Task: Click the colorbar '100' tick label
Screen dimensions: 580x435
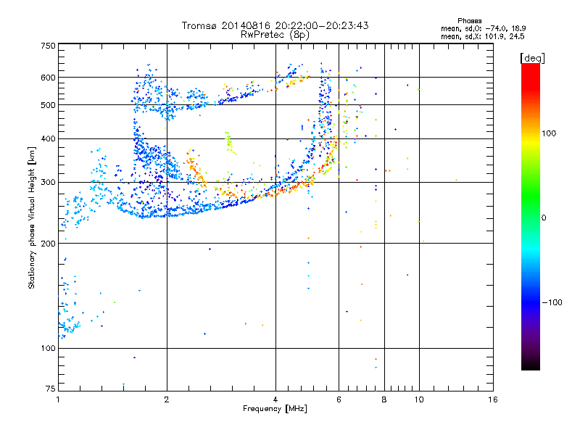Action: (x=549, y=133)
